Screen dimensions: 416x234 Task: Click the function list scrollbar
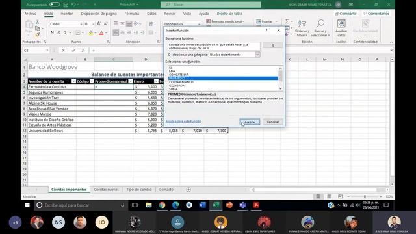[x=280, y=78]
